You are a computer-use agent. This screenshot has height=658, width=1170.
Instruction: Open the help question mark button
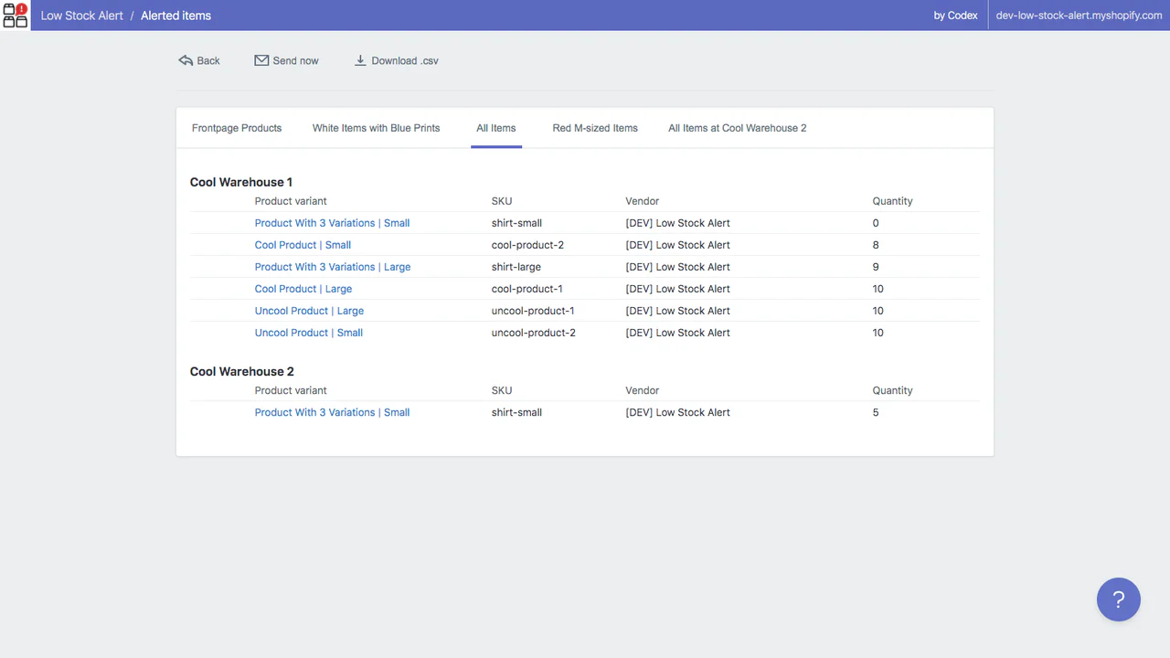(1118, 600)
